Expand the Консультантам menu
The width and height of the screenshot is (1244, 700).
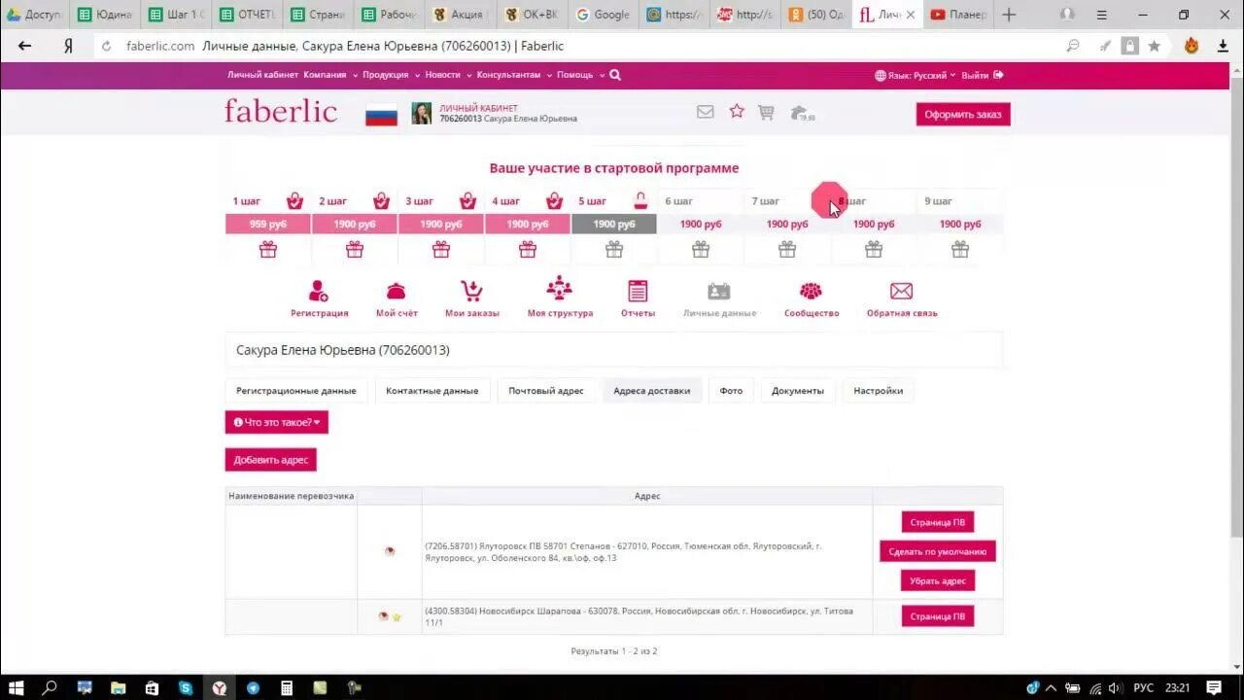(514, 75)
